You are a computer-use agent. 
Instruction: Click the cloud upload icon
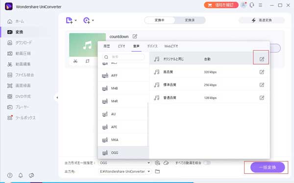pyautogui.click(x=166, y=163)
